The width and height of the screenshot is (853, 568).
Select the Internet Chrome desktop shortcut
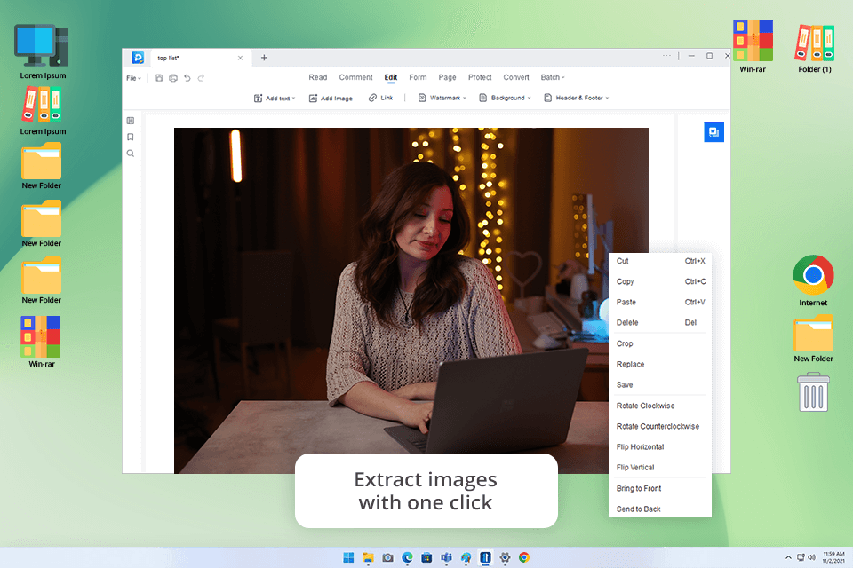pos(813,280)
